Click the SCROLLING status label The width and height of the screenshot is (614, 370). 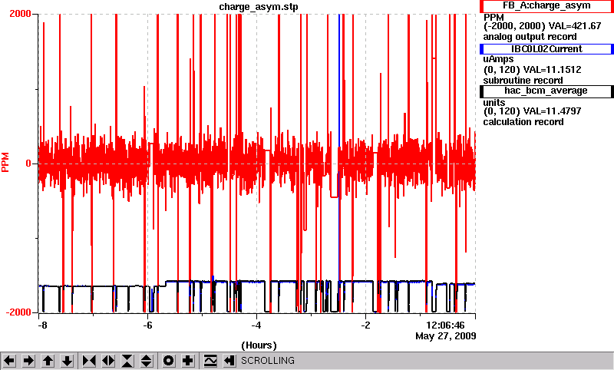(x=267, y=361)
